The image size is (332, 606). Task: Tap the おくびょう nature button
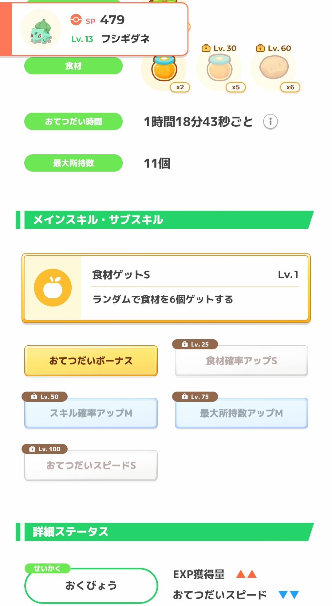pyautogui.click(x=91, y=585)
